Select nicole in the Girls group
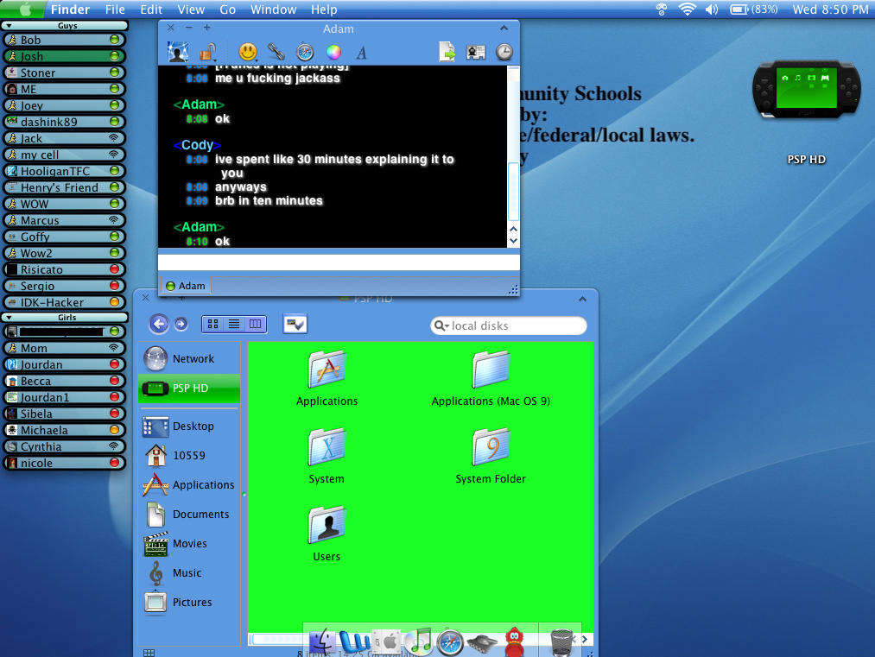This screenshot has width=875, height=657. tap(64, 463)
